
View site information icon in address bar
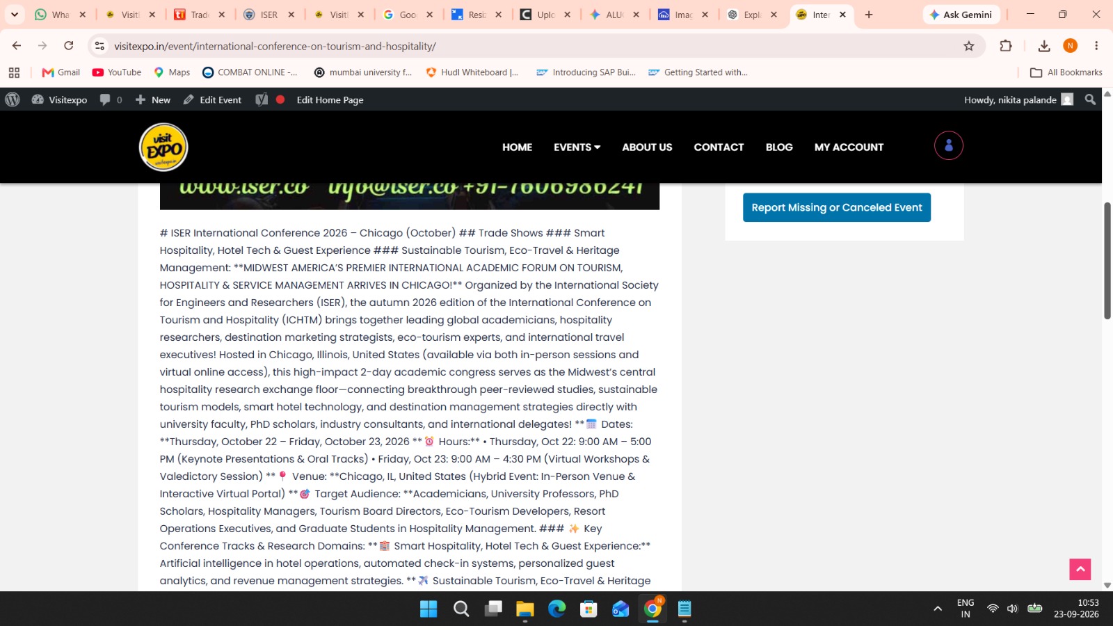point(99,46)
